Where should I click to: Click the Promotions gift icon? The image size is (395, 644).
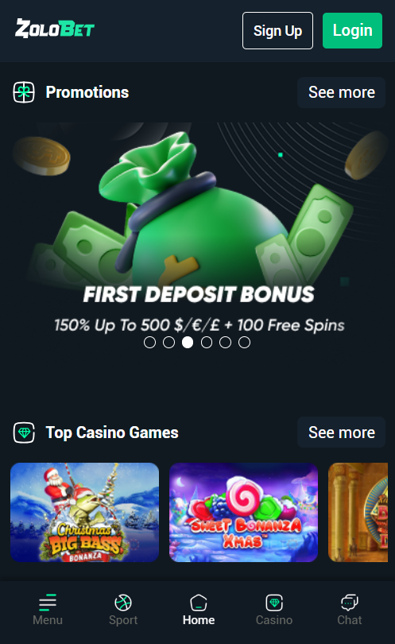[x=24, y=92]
